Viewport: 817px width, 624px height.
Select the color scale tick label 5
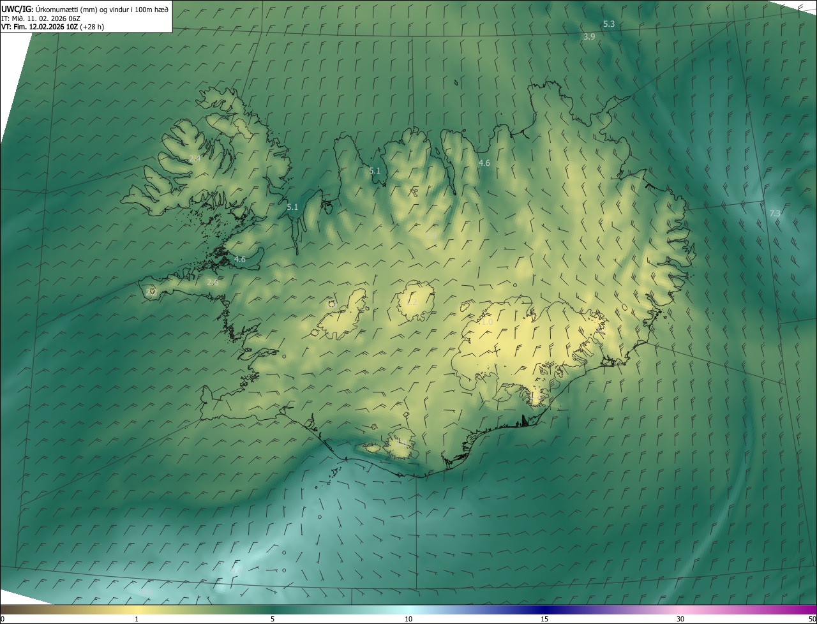click(x=273, y=620)
